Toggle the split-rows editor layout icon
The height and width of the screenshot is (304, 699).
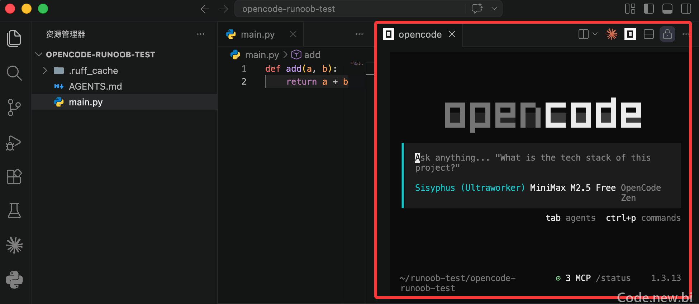(x=649, y=34)
